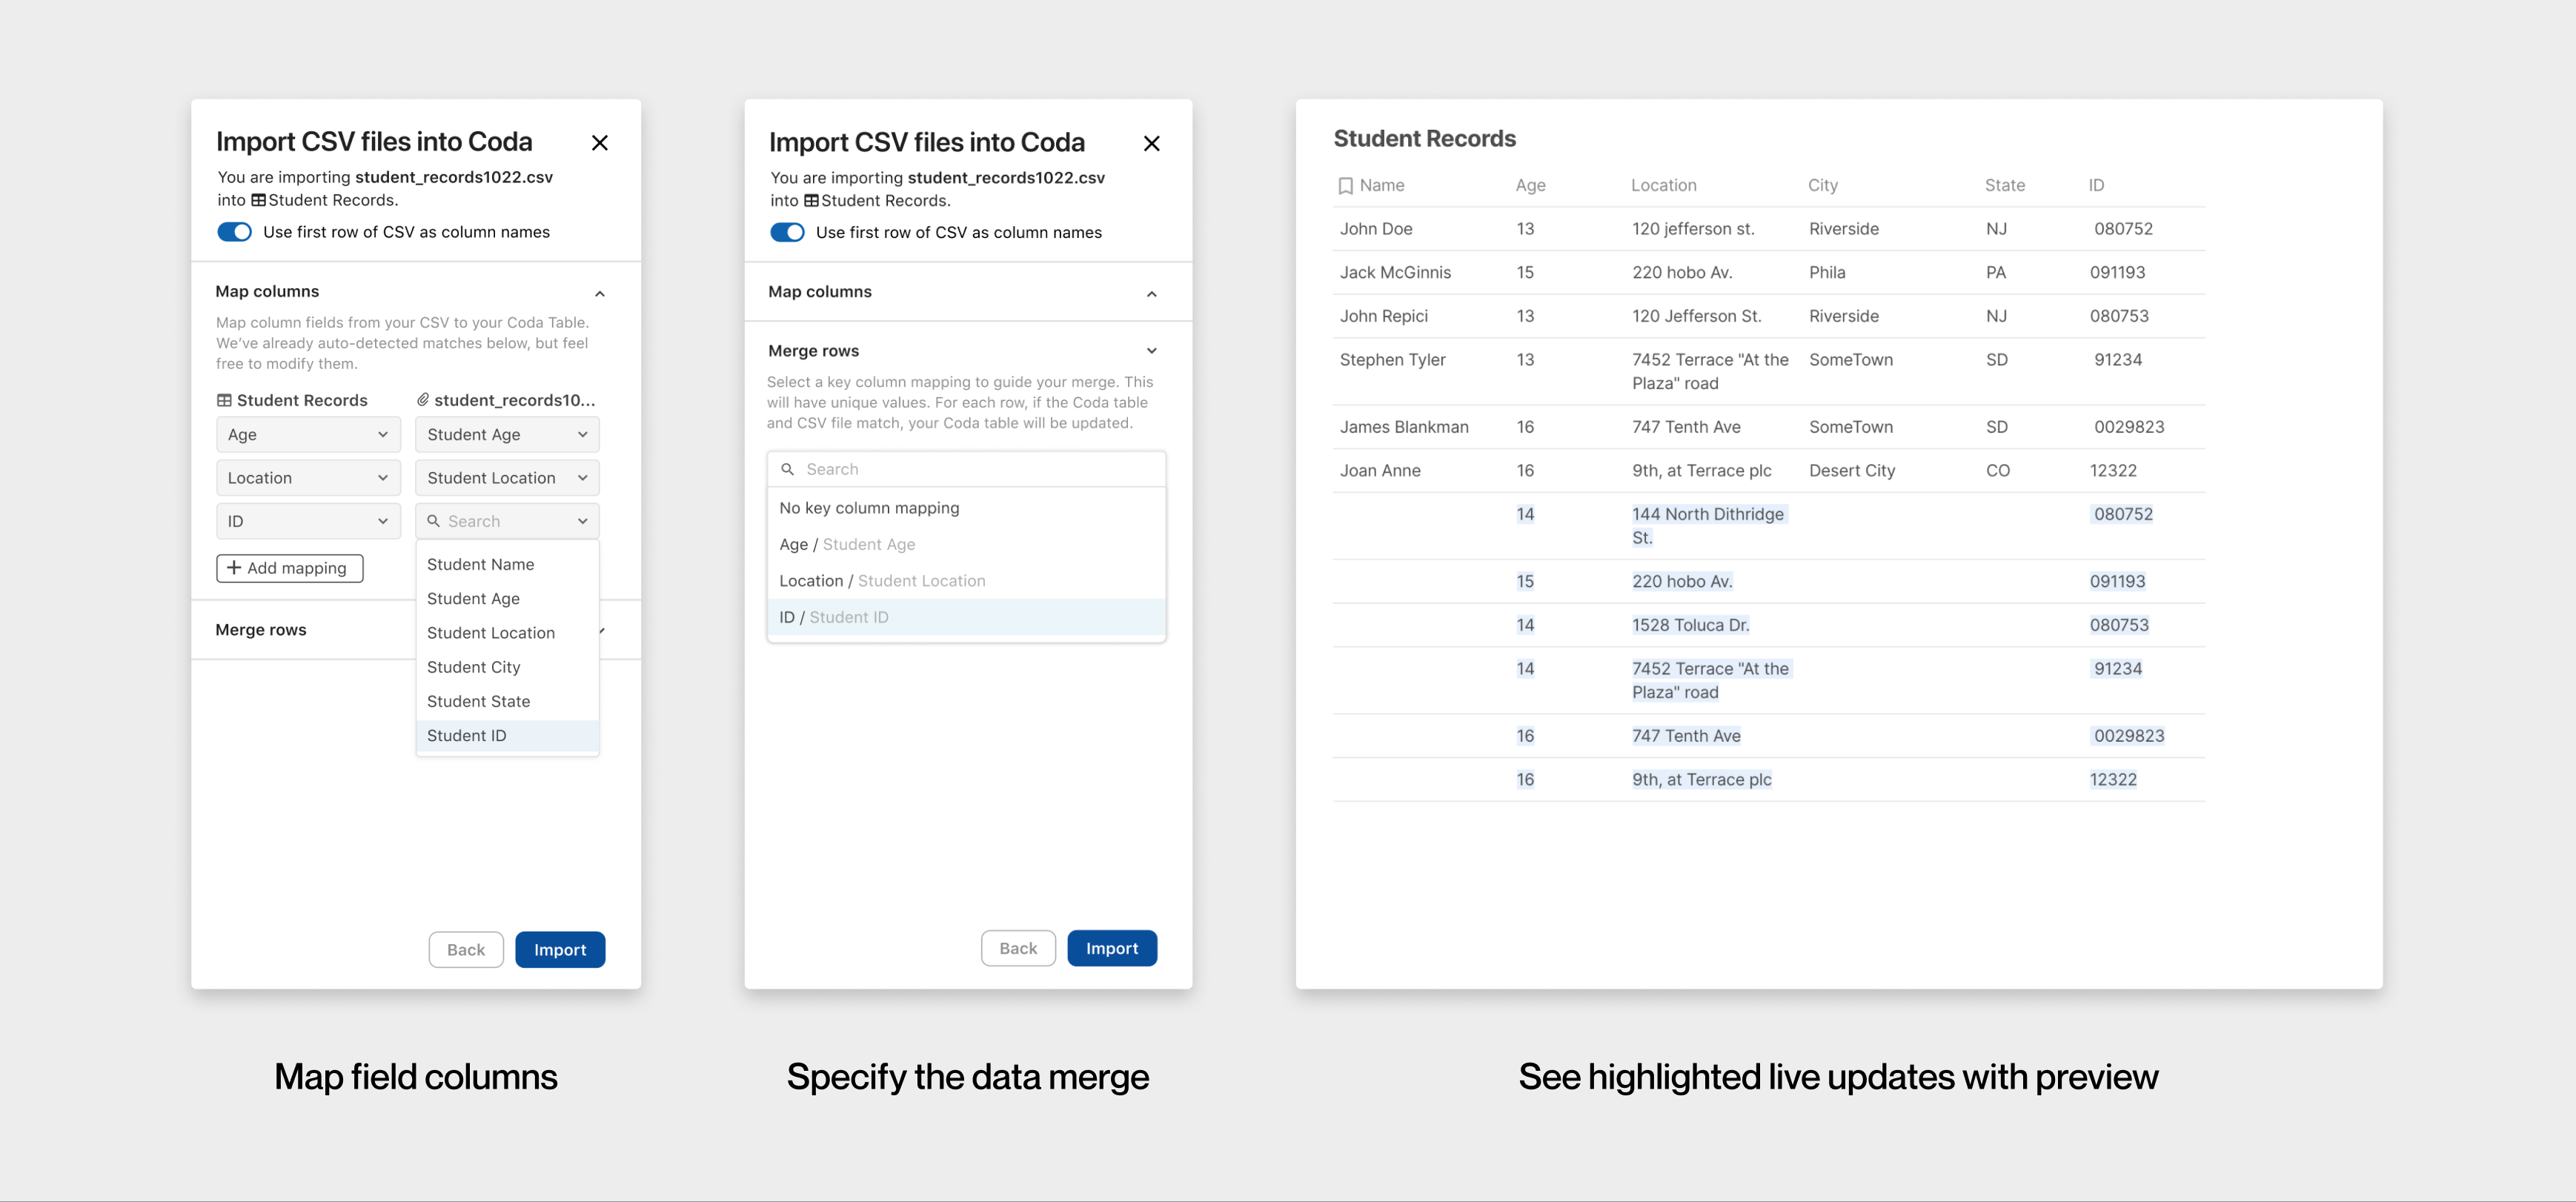The height and width of the screenshot is (1202, 2576).
Task: Click magnifier icon in column Search dropdown
Action: pos(433,521)
